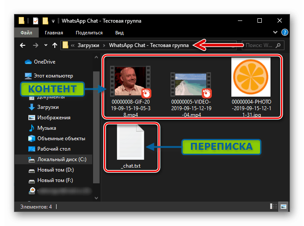Click the Рабочий стол desktop icon
The width and height of the screenshot is (304, 226).
(32, 149)
